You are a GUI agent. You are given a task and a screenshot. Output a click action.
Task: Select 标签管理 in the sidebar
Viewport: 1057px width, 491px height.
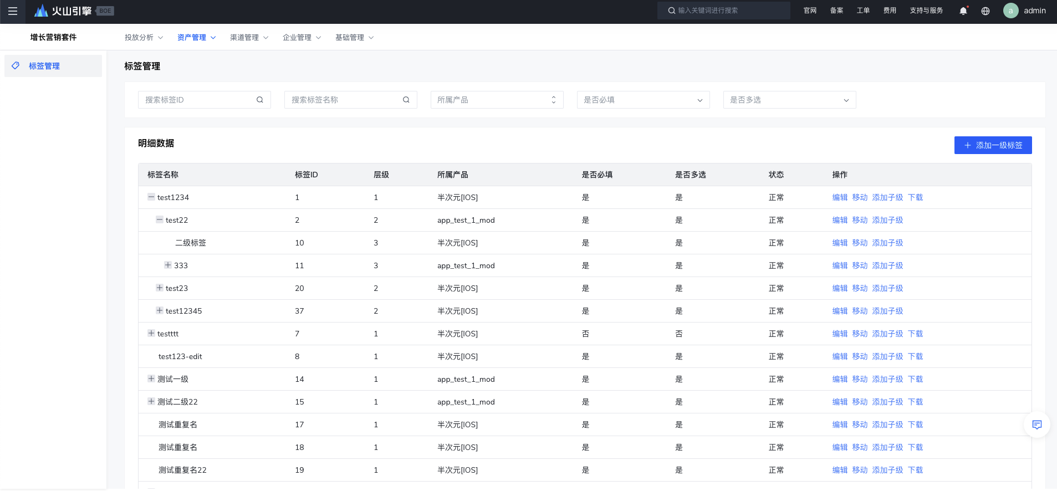[53, 66]
